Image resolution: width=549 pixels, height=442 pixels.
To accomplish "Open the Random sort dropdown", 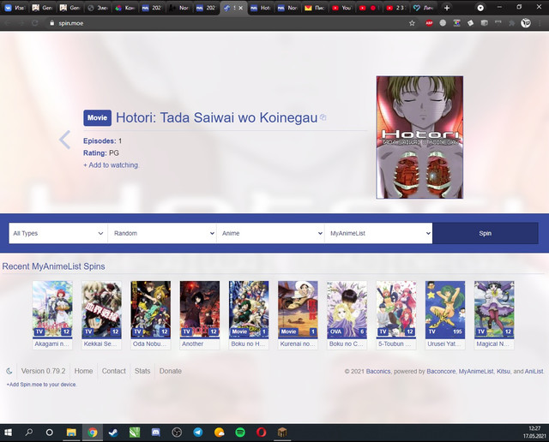I will [162, 233].
